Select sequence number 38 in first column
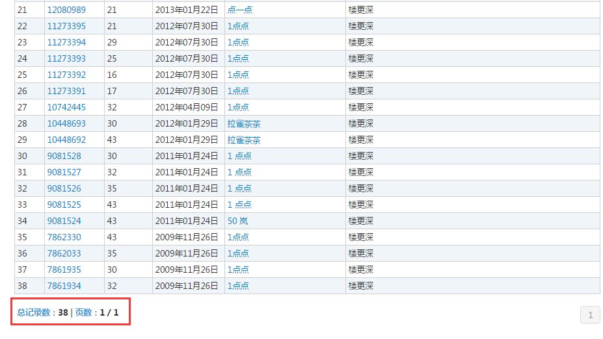This screenshot has width=603, height=339. click(x=22, y=286)
